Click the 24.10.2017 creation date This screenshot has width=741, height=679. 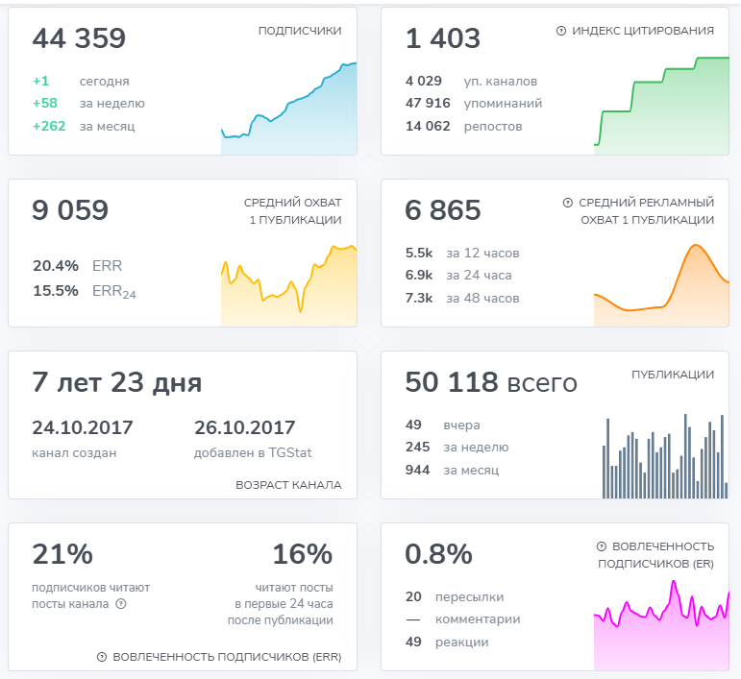(x=83, y=427)
